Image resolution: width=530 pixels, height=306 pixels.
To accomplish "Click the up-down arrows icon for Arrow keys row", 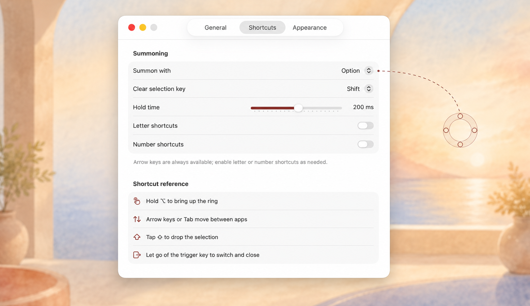I will coord(137,219).
